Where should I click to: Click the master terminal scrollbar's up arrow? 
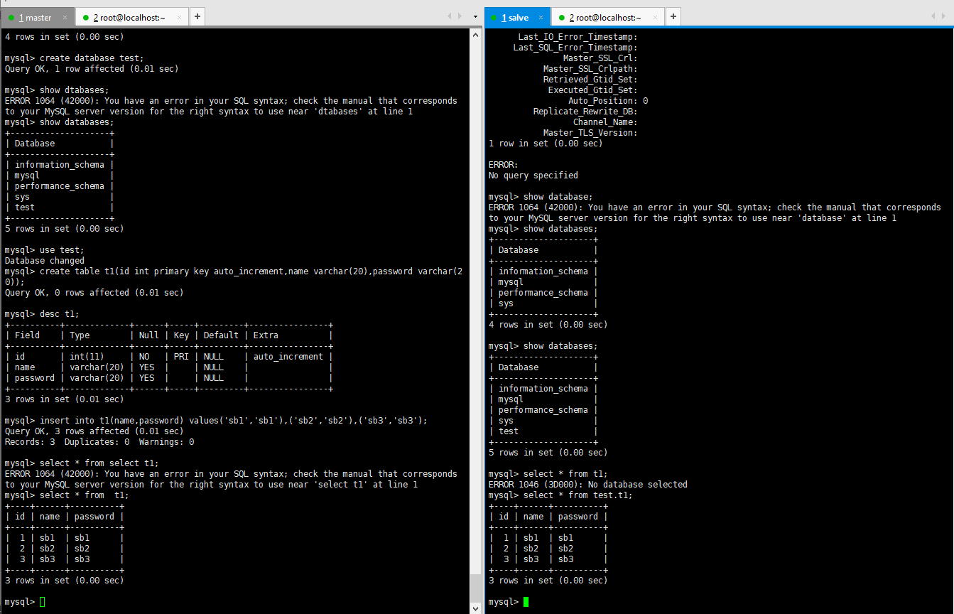coord(476,33)
